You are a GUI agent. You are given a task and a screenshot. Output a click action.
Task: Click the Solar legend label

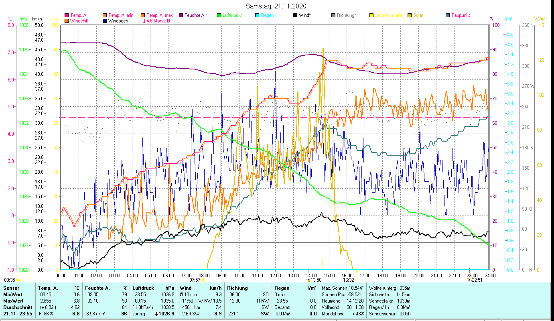(418, 15)
